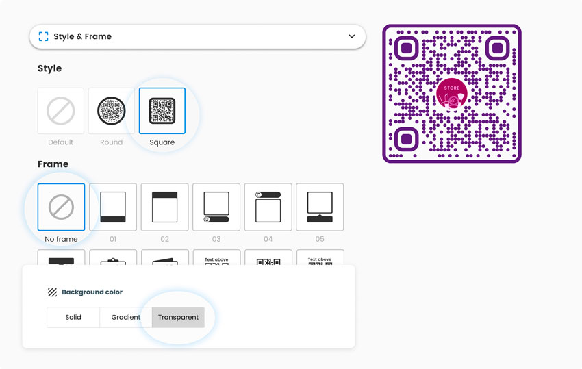Click the Frame section heading
The height and width of the screenshot is (369, 582).
pyautogui.click(x=53, y=164)
